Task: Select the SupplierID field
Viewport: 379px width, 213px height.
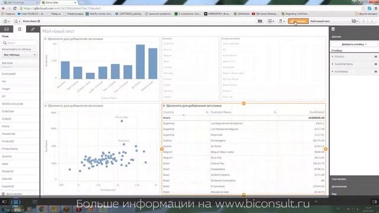Action: 20,186
